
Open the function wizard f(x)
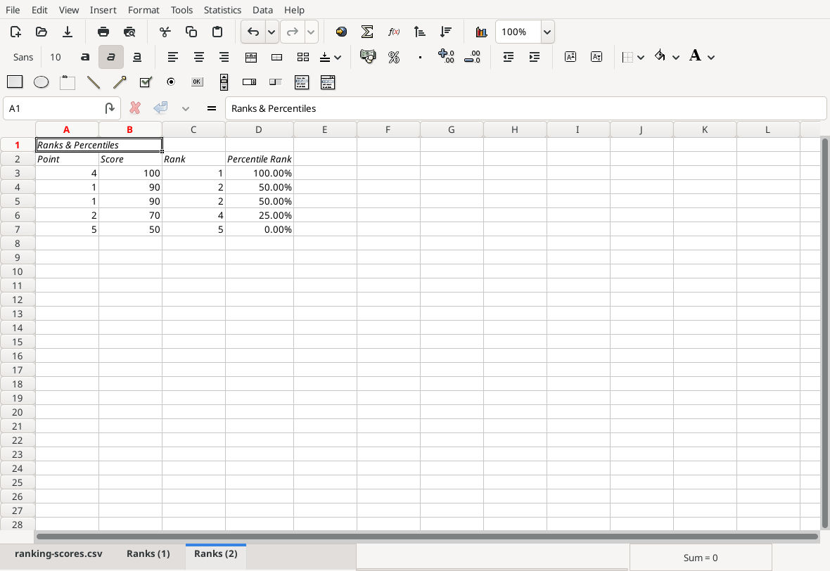coord(393,32)
